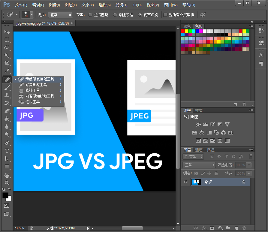Delete the layer using the trash button
The image size is (268, 232).
click(244, 228)
